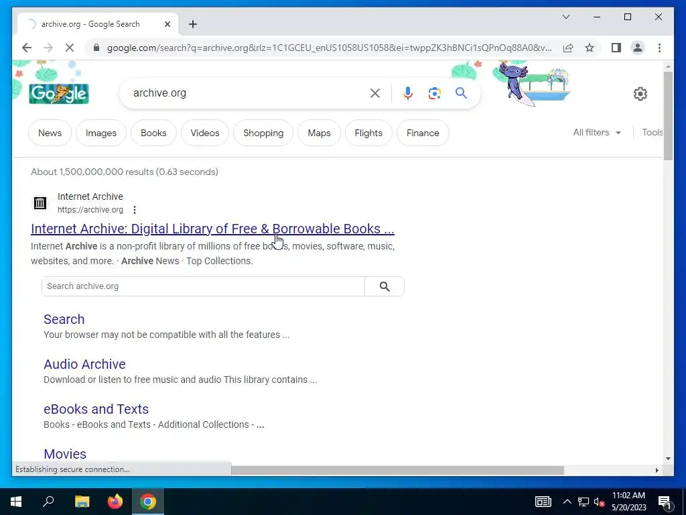Screen dimensions: 686x515
Task: Switch to Maps results
Action: pyautogui.click(x=319, y=133)
